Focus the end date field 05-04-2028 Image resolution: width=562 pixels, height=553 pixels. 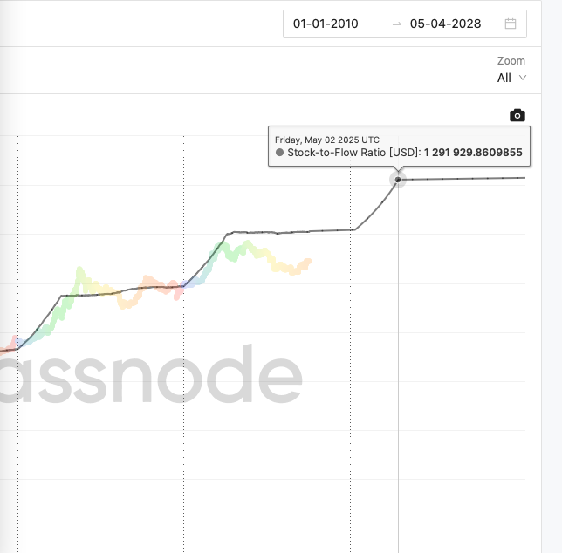click(445, 24)
